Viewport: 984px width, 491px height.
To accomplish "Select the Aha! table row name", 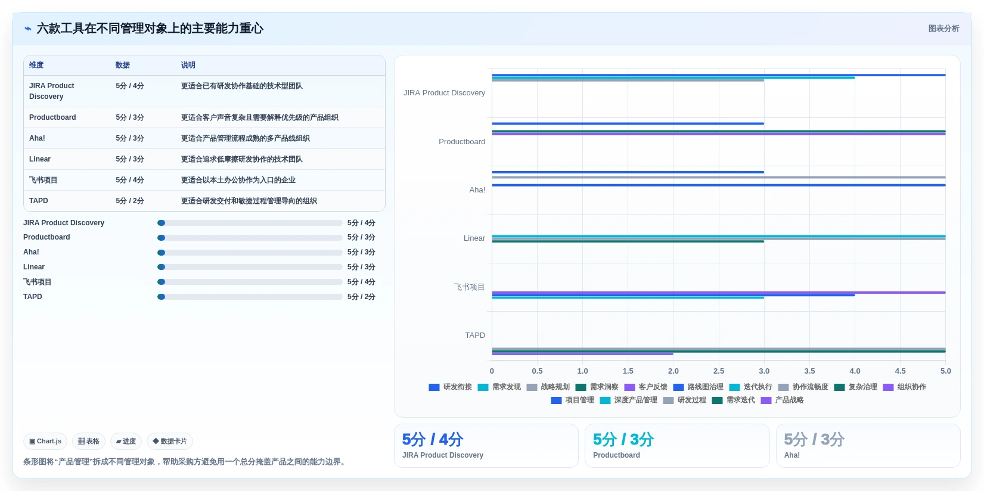I will pos(37,138).
